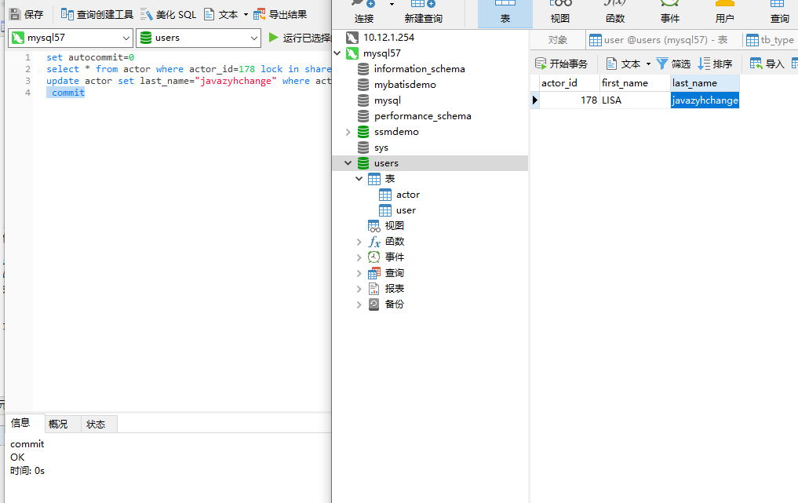Click the actor_id column header
This screenshot has width=798, height=503.
click(570, 83)
